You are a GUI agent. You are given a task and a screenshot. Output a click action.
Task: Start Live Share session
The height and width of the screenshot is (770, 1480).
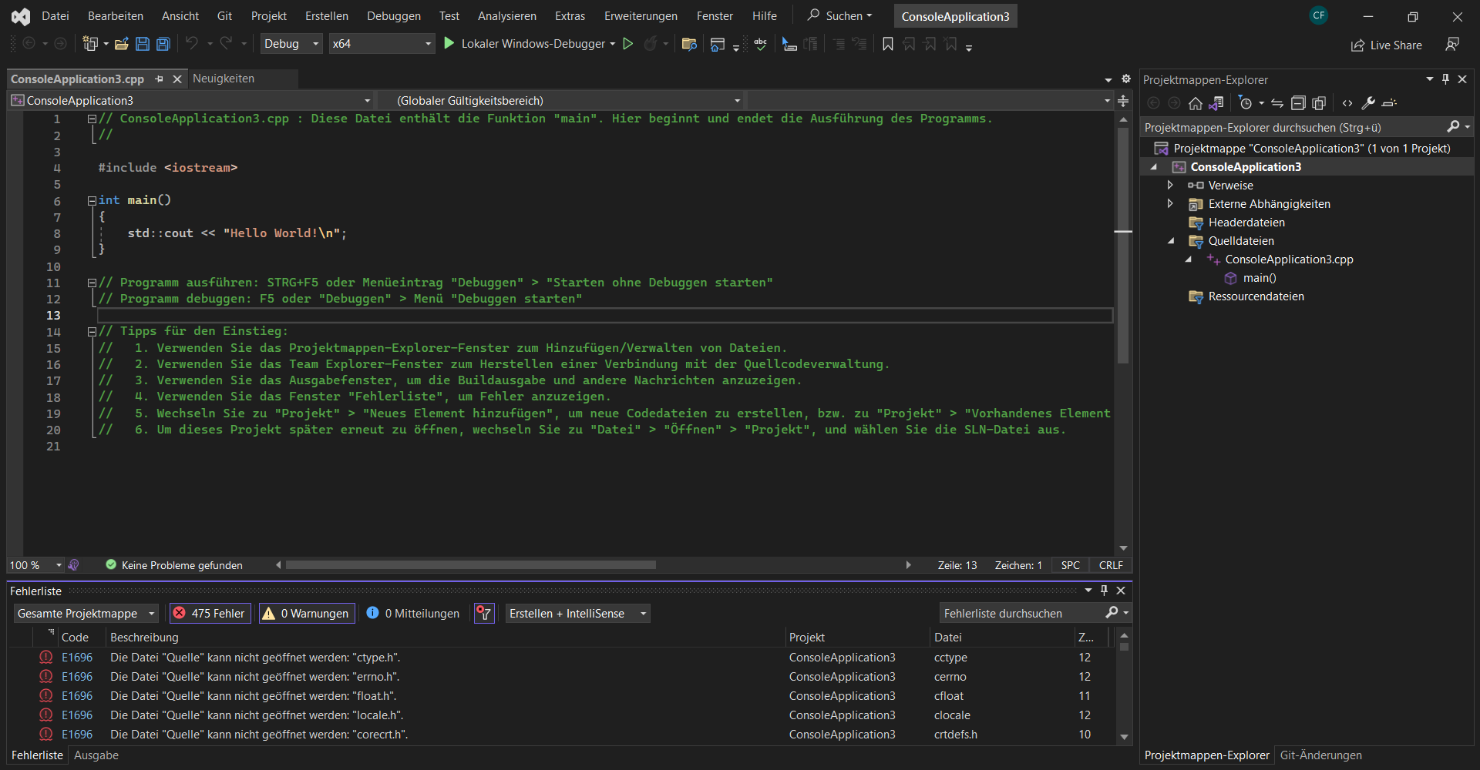tap(1386, 45)
